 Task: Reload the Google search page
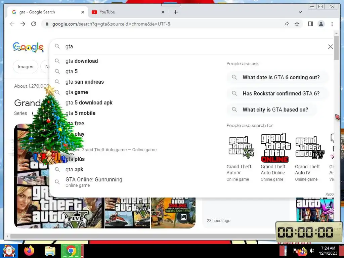pos(34,24)
